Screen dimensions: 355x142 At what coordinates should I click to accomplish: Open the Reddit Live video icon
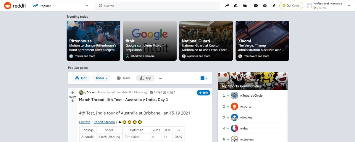click(x=245, y=6)
